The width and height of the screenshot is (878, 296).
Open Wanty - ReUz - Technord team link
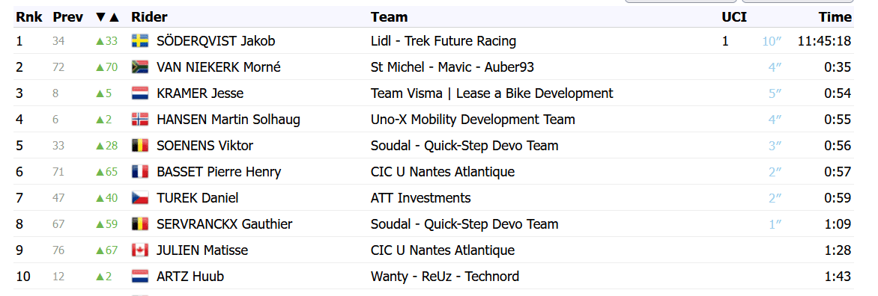pos(444,277)
